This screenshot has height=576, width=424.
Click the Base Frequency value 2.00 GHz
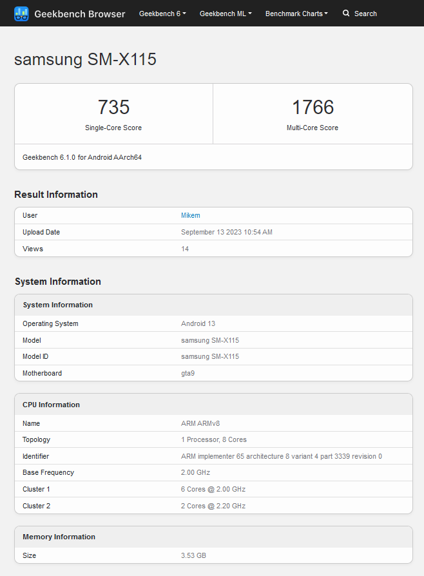(x=195, y=472)
